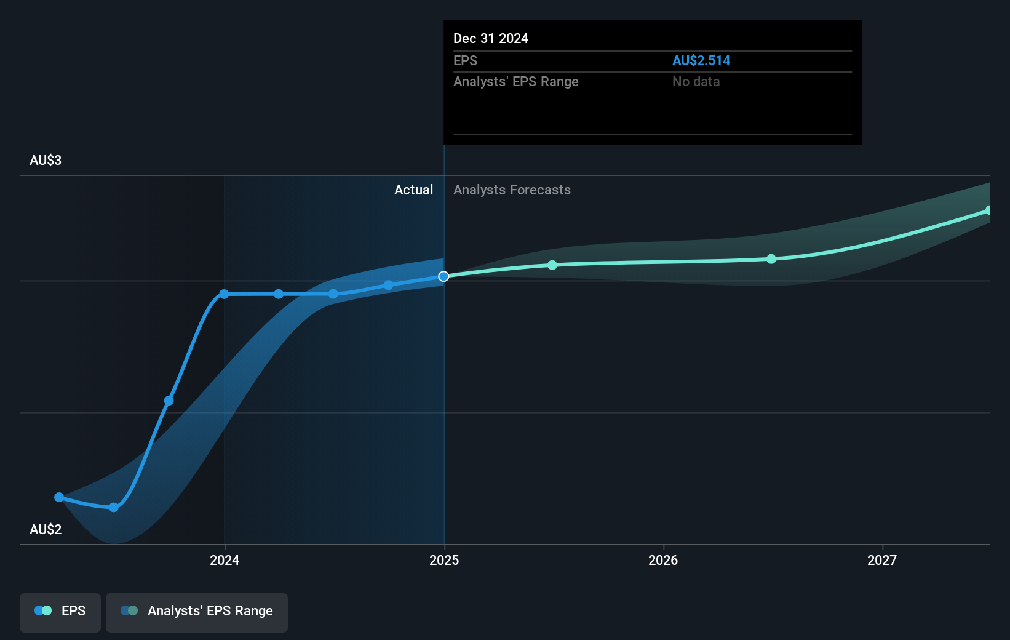Viewport: 1010px width, 640px height.
Task: Click the AU$3 y-axis label
Action: coord(46,160)
